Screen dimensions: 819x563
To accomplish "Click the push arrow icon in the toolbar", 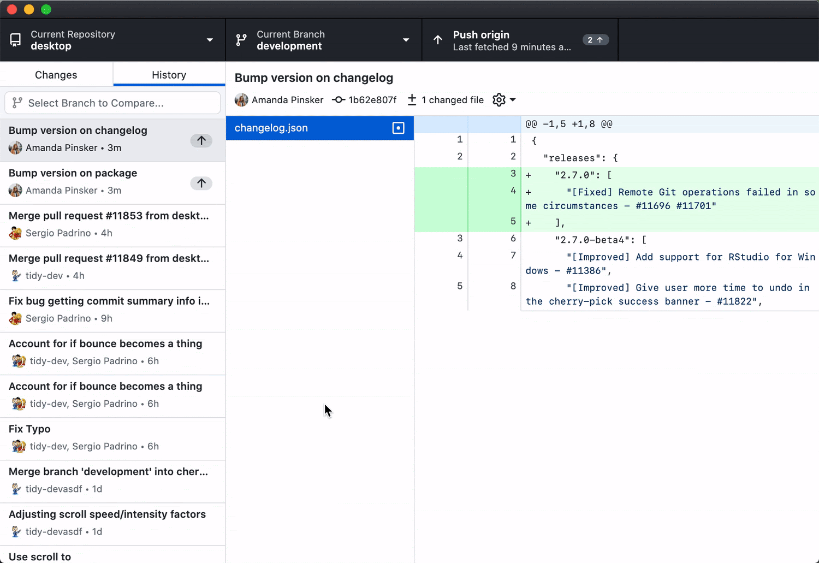I will (x=437, y=40).
